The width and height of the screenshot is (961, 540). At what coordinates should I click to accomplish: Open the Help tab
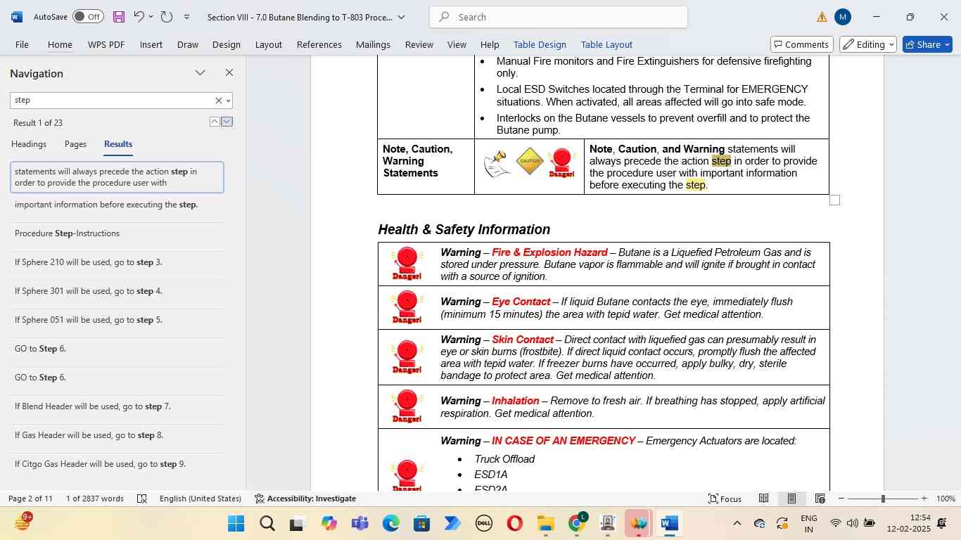490,44
